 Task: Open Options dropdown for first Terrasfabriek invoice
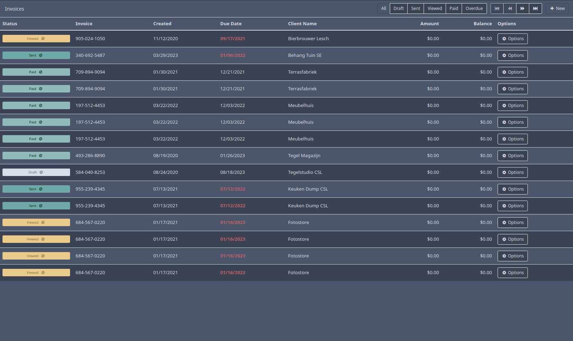pos(513,72)
